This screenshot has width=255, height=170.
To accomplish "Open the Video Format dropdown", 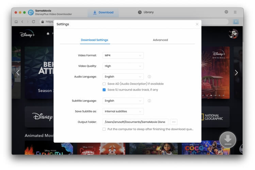I will click(x=123, y=56).
